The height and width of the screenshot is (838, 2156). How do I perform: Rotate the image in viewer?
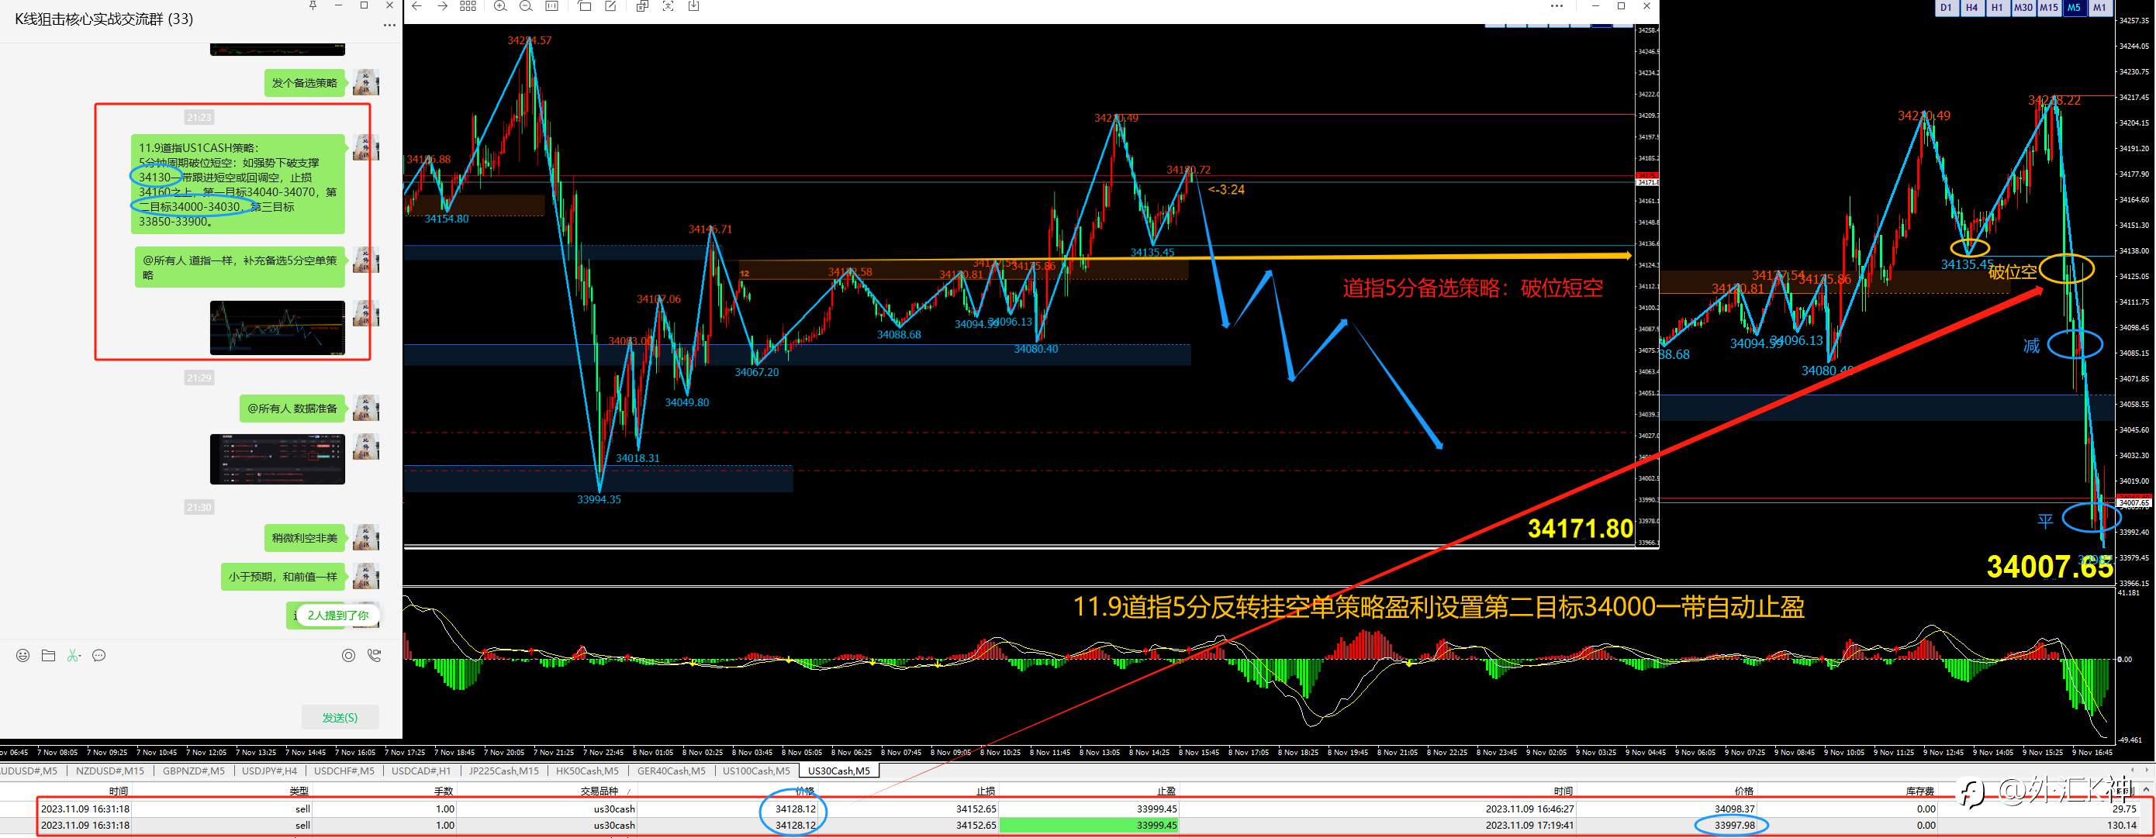pos(584,7)
